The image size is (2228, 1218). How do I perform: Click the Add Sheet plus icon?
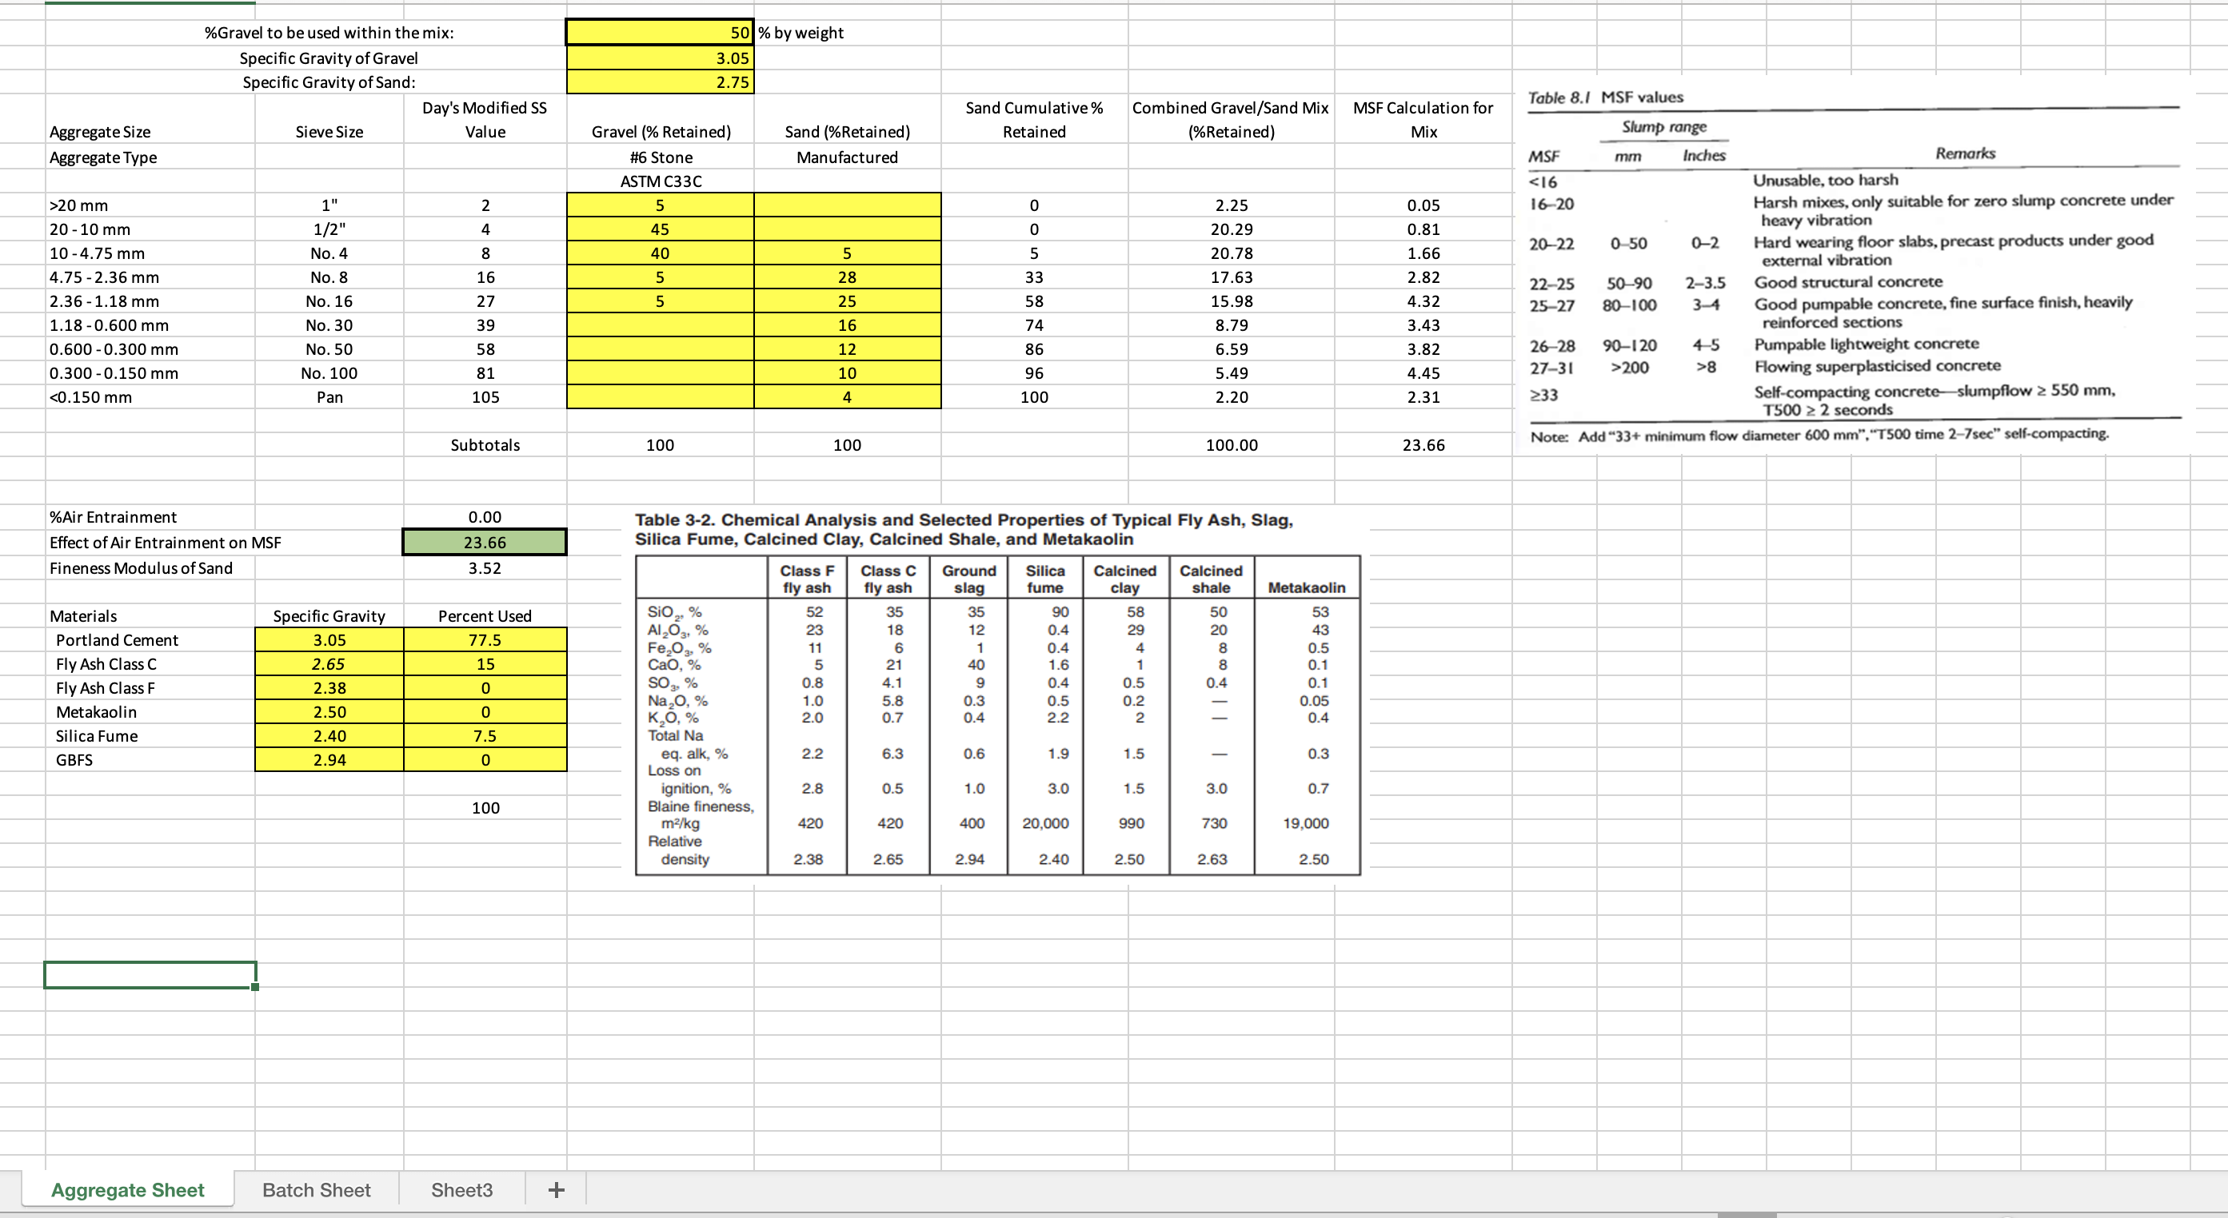[x=554, y=1190]
